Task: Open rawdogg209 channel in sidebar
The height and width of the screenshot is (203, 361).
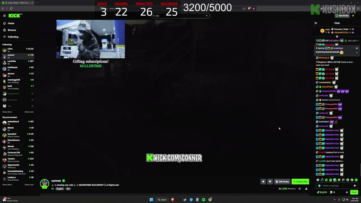Action: [x=18, y=81]
